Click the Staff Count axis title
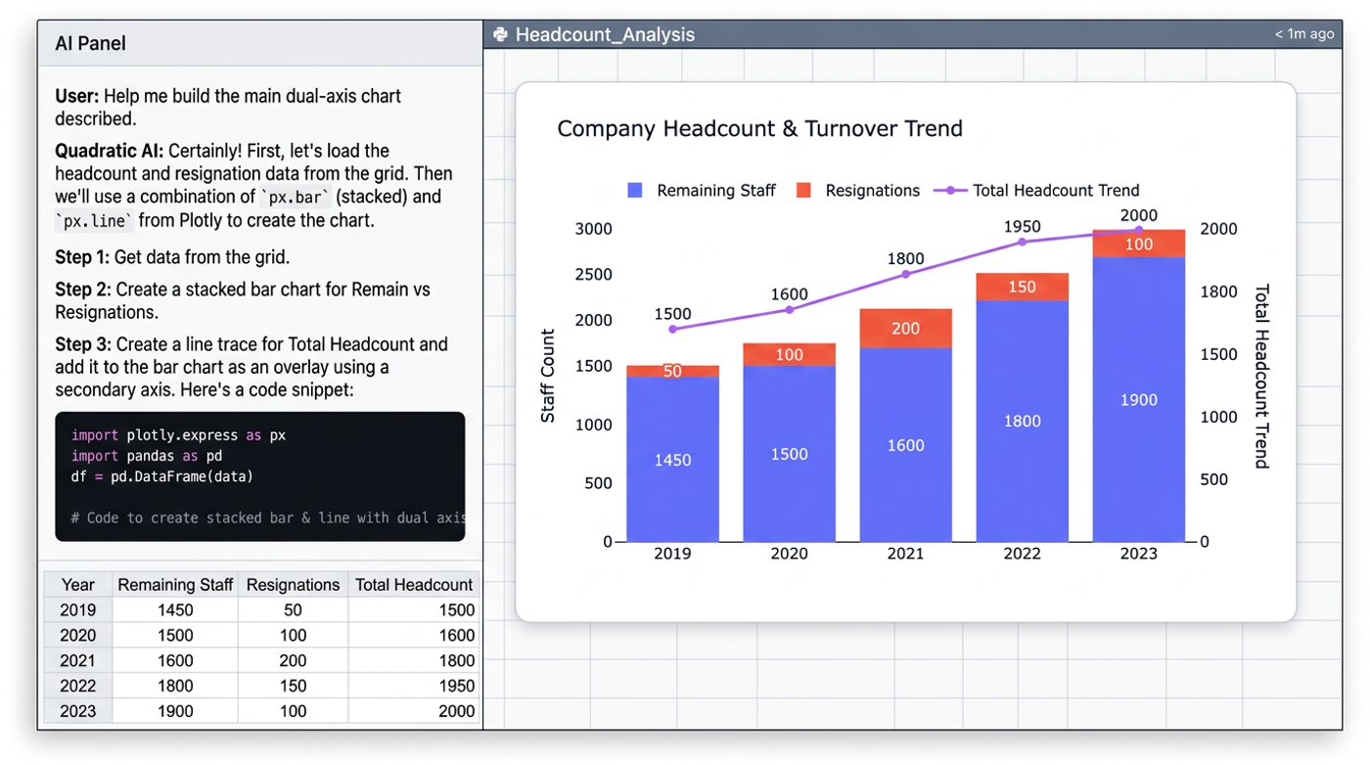The height and width of the screenshot is (764, 1370). point(548,376)
